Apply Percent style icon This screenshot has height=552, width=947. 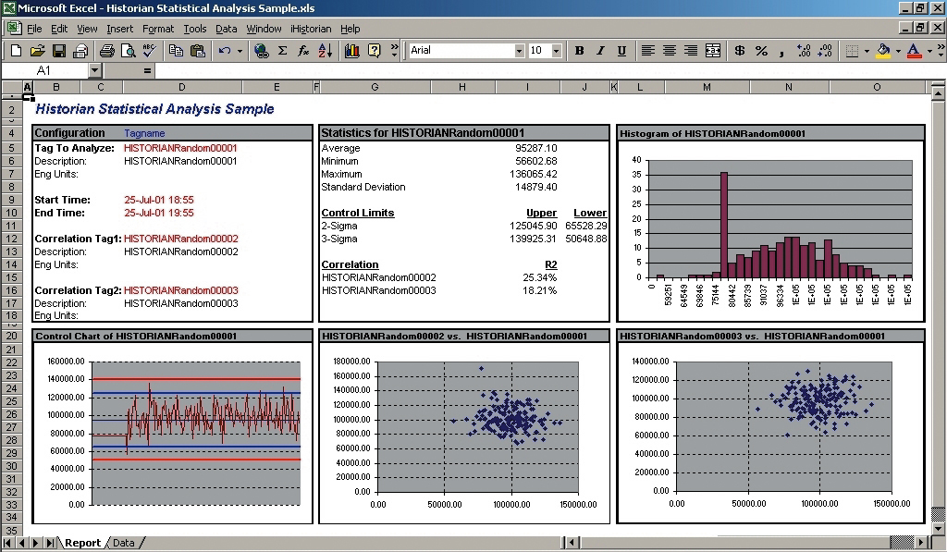pos(761,51)
